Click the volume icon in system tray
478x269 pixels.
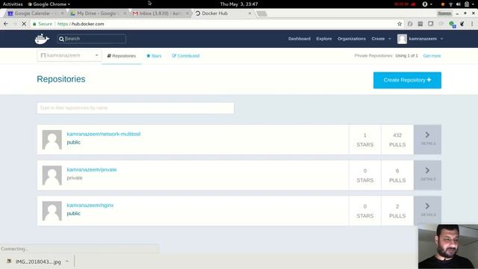tap(458, 4)
